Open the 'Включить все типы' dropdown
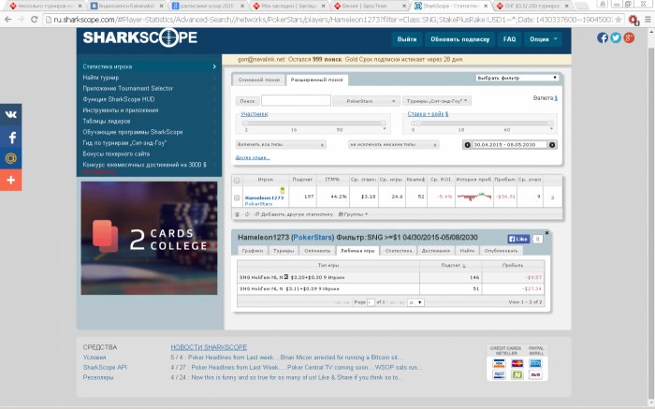The height and width of the screenshot is (409, 655). point(281,144)
